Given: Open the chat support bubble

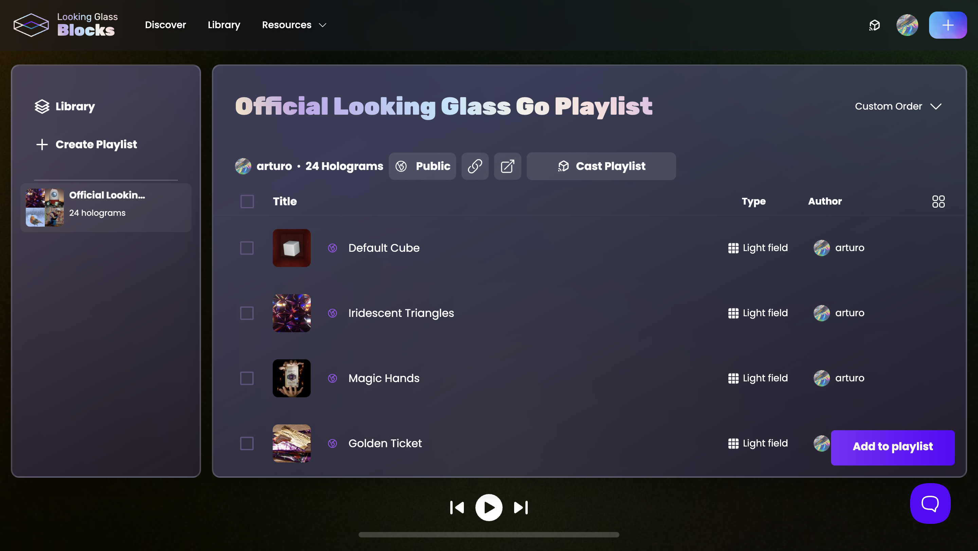Looking at the screenshot, I should [x=930, y=503].
